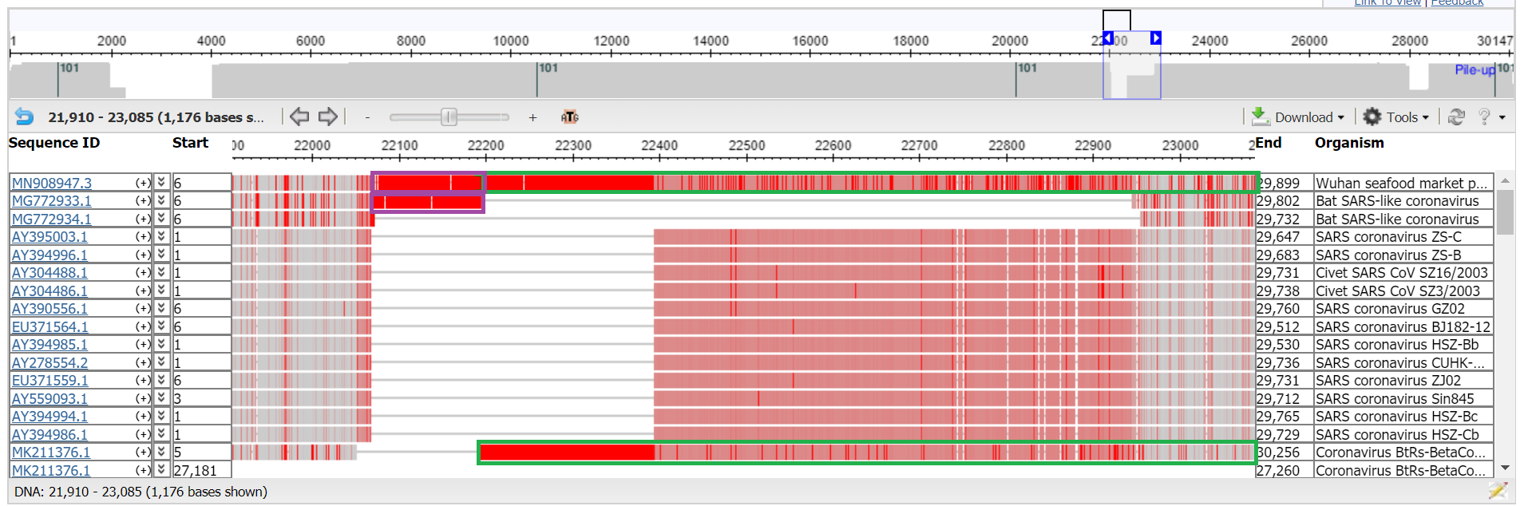Sort by the Sequence ID column header
The width and height of the screenshot is (1532, 506).
click(x=54, y=143)
